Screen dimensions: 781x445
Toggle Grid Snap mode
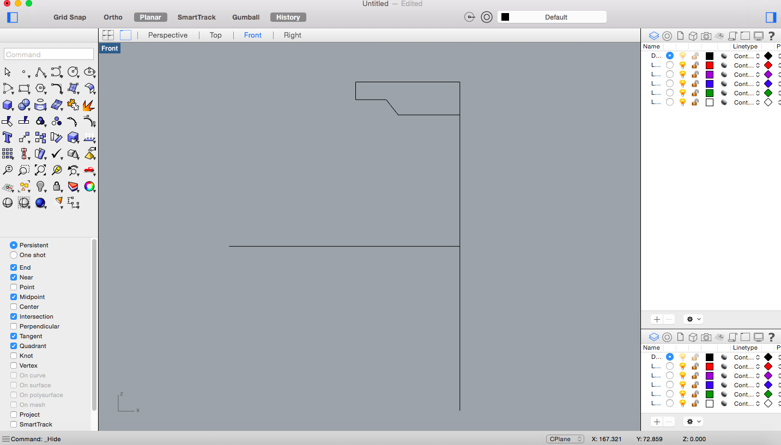coord(70,17)
